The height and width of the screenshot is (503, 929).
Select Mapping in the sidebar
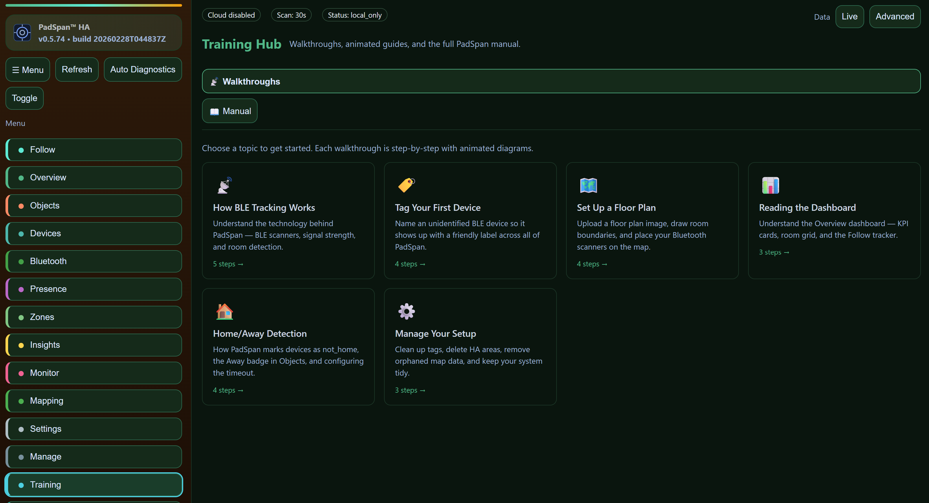coord(94,401)
